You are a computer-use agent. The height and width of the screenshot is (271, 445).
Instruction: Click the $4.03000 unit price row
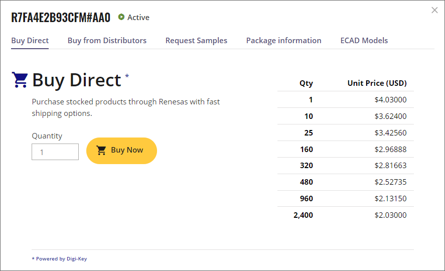click(390, 100)
